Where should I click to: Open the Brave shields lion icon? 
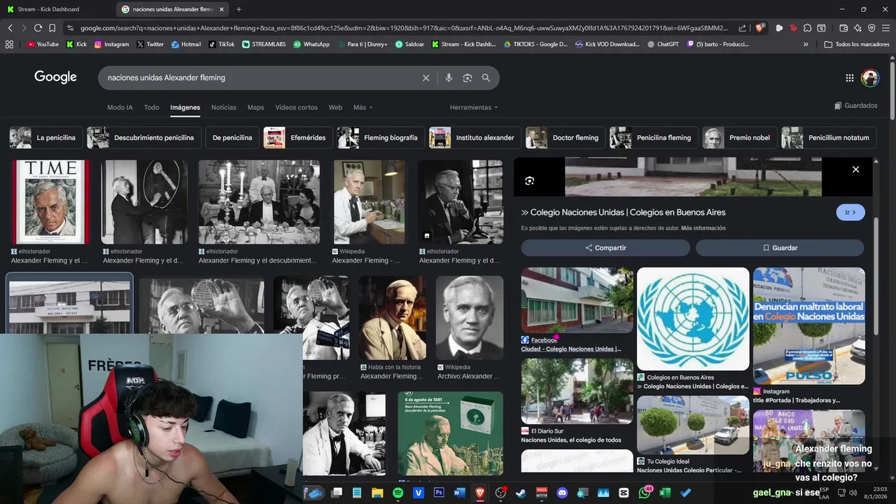[x=759, y=28]
